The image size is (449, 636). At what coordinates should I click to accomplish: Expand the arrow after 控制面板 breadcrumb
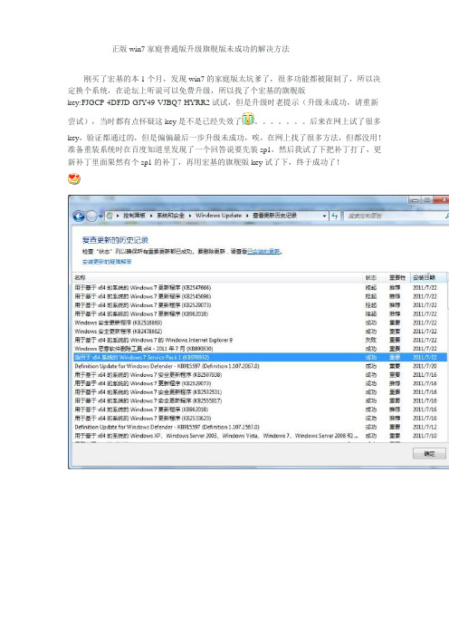tap(151, 216)
